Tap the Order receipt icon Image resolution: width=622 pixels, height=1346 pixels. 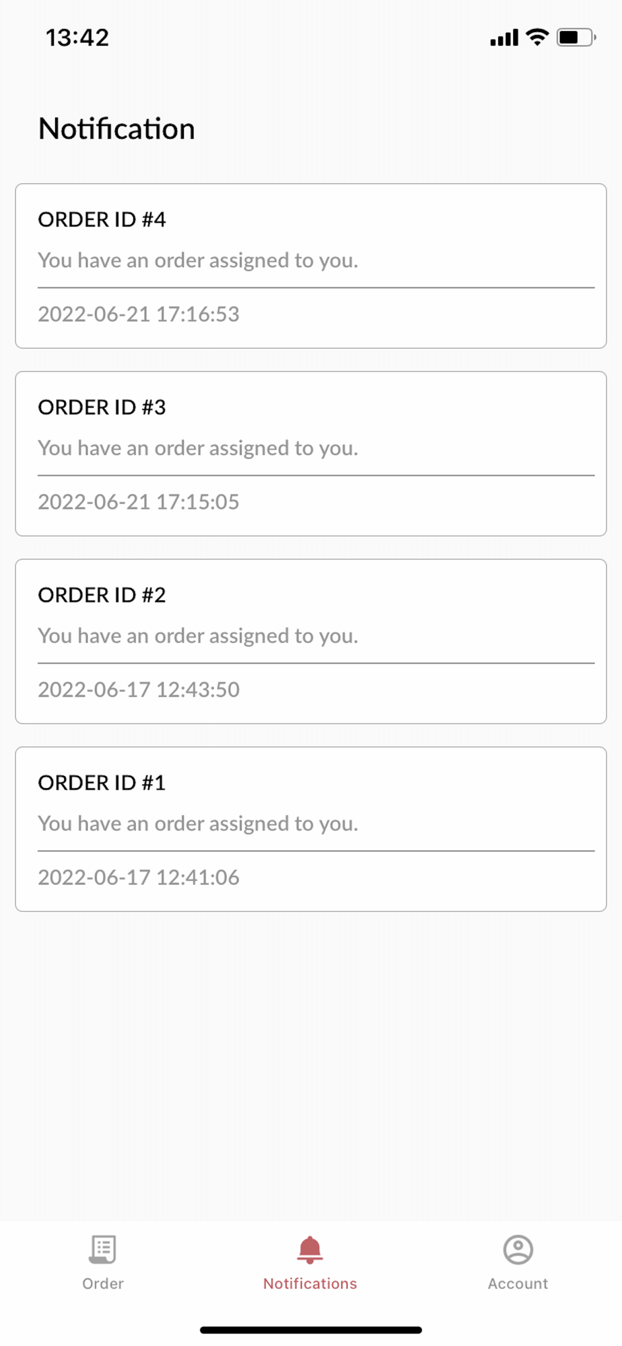pos(103,1250)
